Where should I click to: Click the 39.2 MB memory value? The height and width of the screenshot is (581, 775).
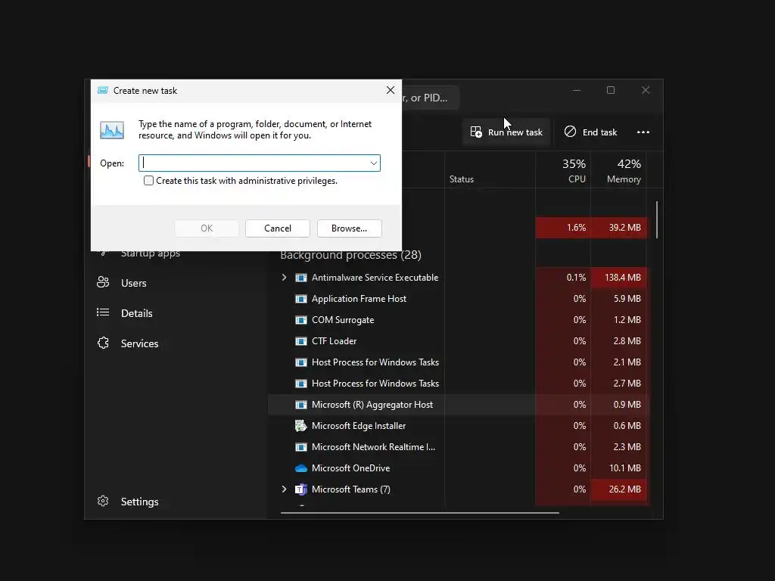pyautogui.click(x=624, y=228)
